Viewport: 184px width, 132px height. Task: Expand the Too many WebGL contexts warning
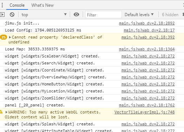6,112
